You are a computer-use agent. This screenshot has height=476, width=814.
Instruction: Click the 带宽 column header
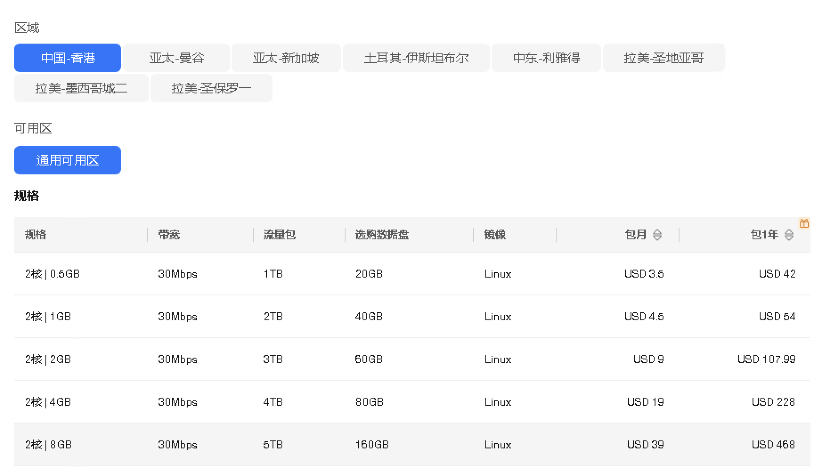click(169, 234)
